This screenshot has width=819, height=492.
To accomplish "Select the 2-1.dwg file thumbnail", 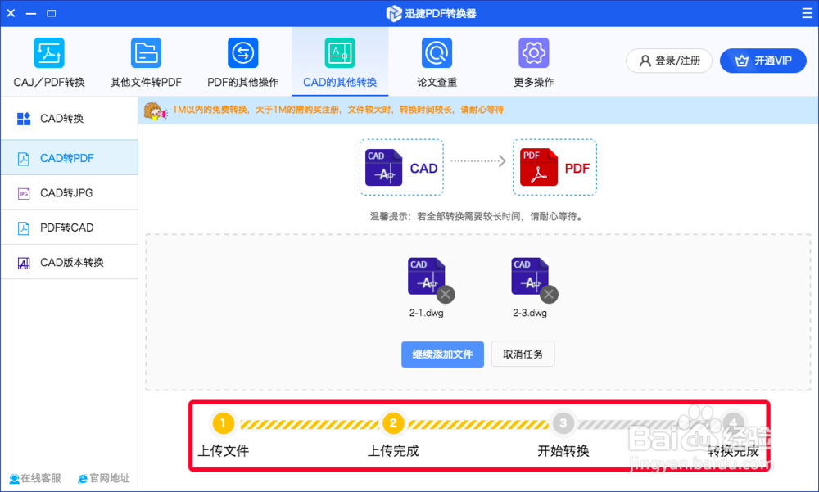I will pyautogui.click(x=426, y=277).
